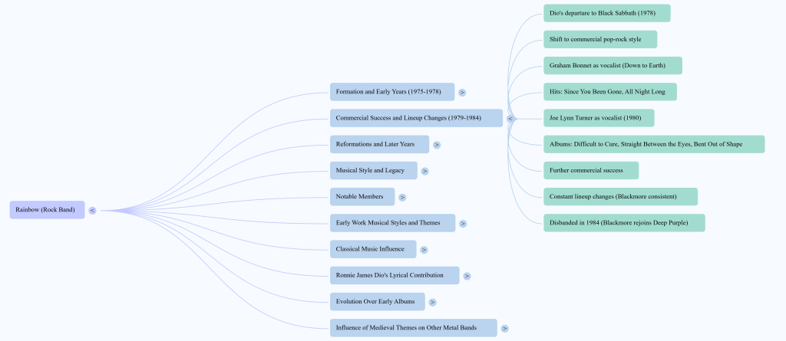The image size is (786, 341).
Task: Click Dio's departure to Black Sabbath leaf
Action: tap(607, 13)
